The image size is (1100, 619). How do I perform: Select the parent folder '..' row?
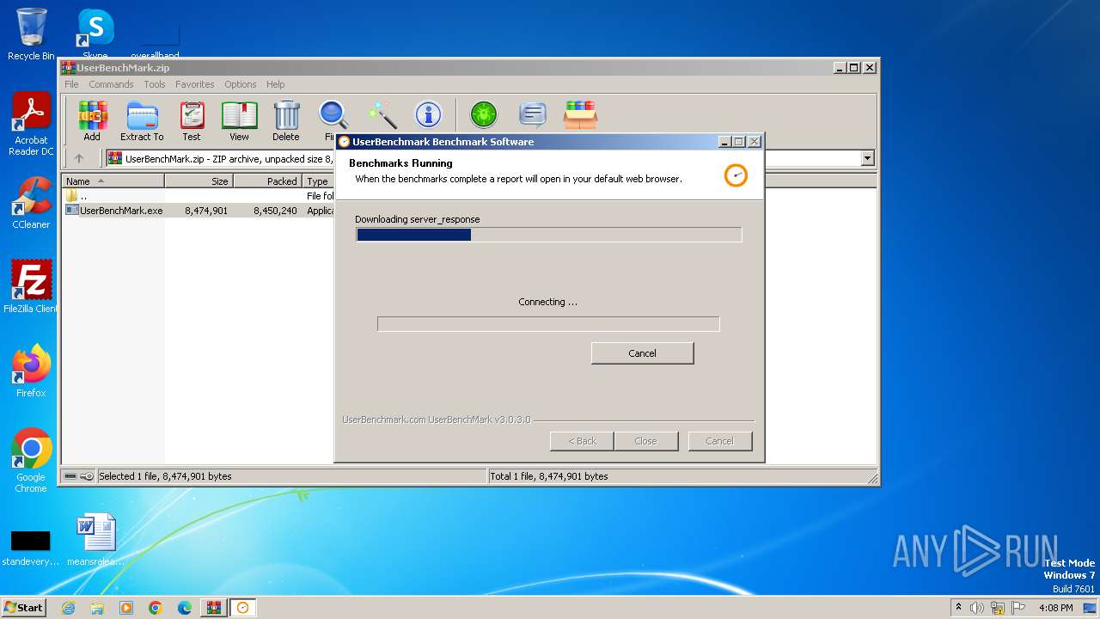(x=199, y=196)
